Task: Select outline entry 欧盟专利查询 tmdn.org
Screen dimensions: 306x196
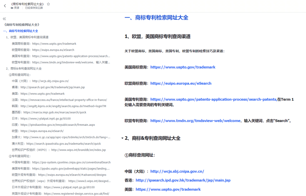Action: (x=61, y=62)
